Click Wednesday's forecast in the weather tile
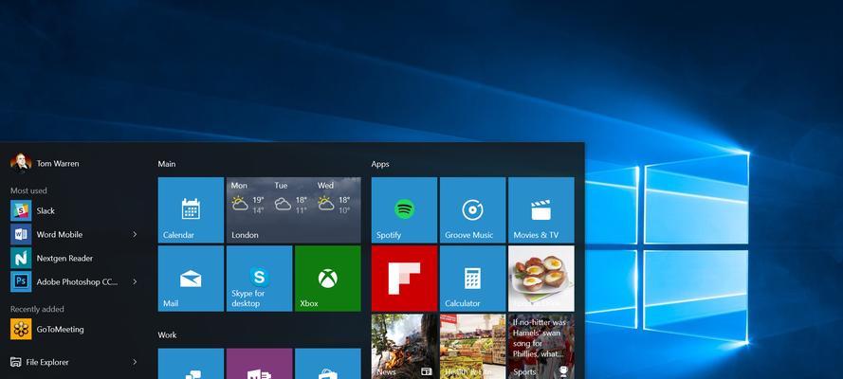 click(334, 199)
